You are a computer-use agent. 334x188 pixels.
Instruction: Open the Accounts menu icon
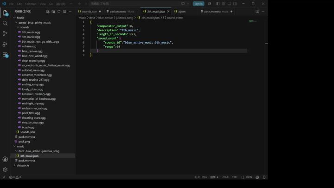click(x=5, y=159)
